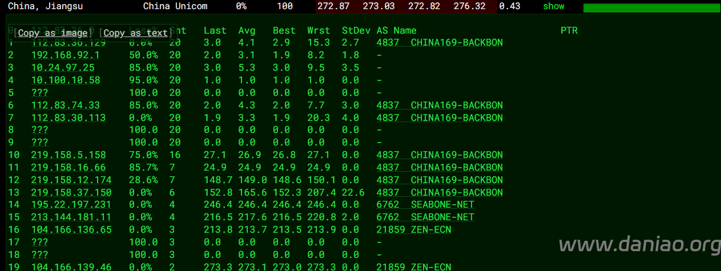Click the green 'show' link

pyautogui.click(x=553, y=6)
